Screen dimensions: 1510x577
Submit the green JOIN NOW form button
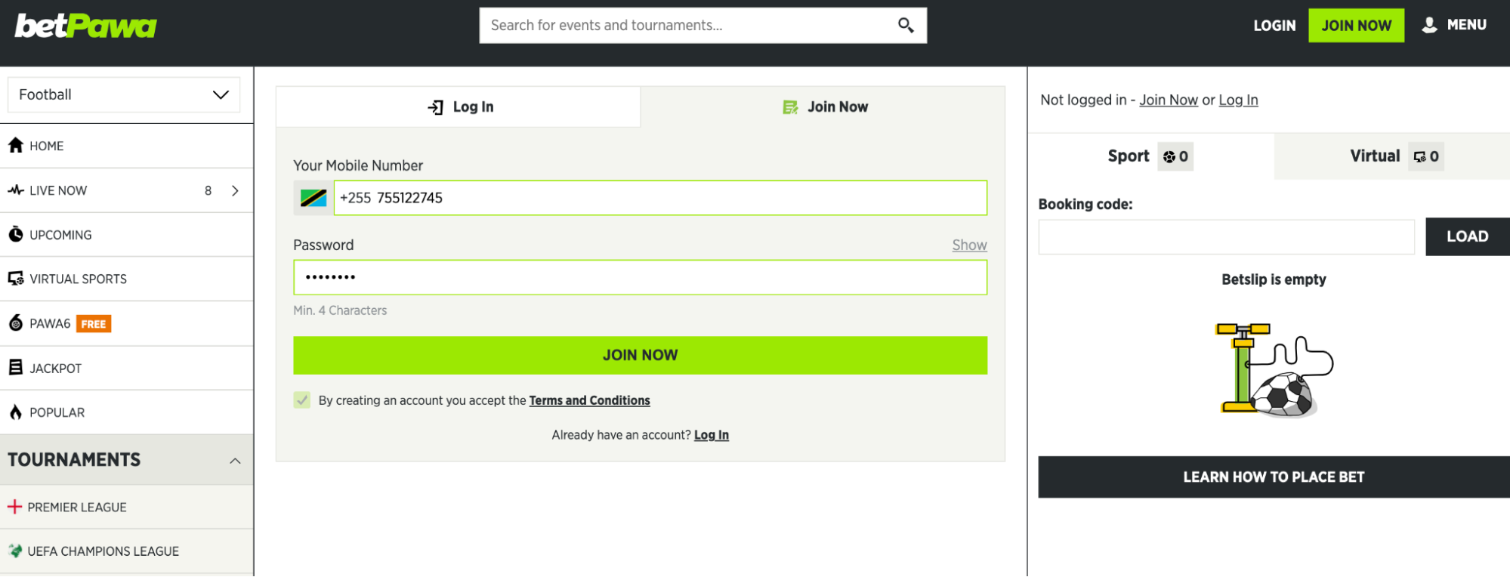point(640,355)
